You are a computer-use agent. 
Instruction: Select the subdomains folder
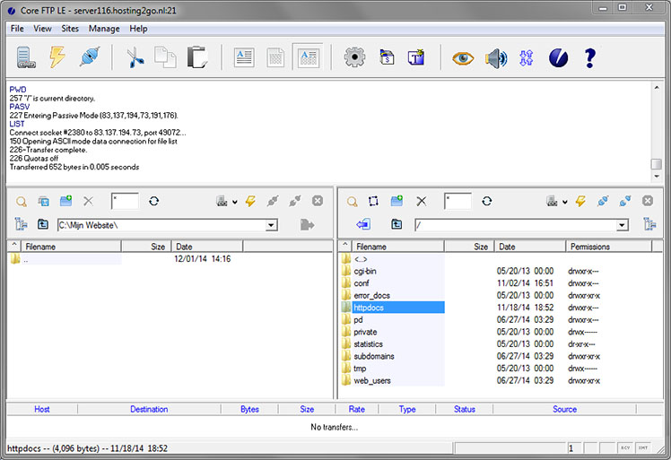[x=373, y=356]
